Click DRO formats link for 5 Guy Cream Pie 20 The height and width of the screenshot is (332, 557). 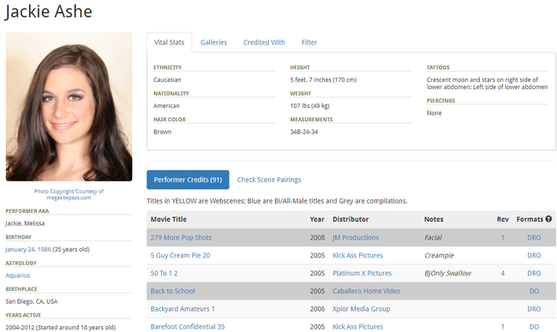[534, 255]
